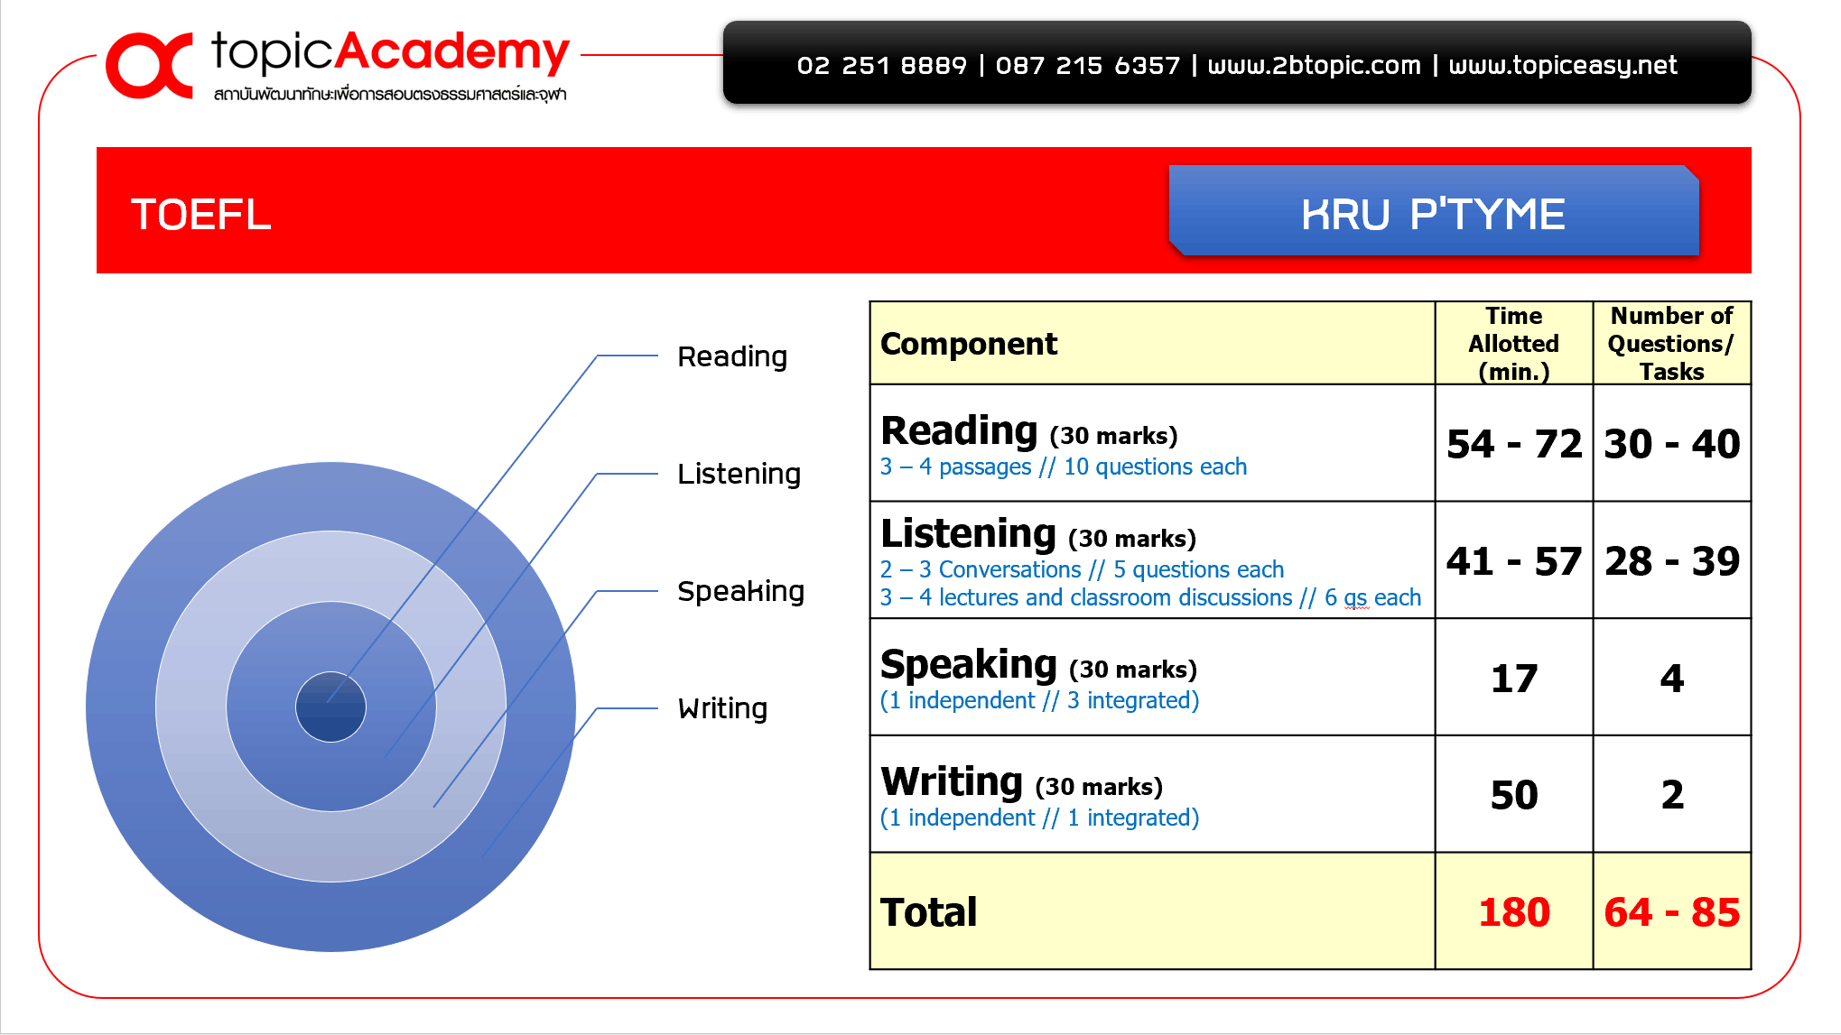Select the Writing label beside the diagram

722,708
